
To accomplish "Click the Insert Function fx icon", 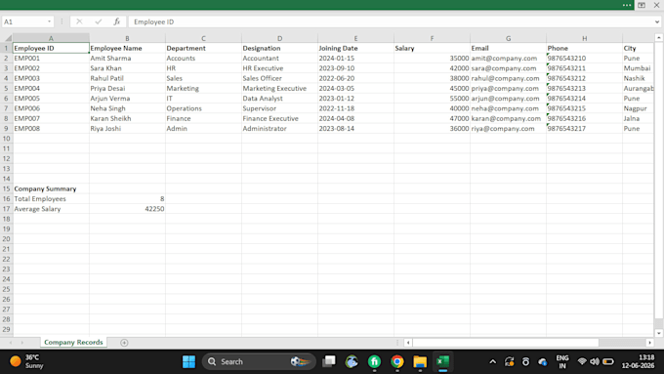I will point(117,21).
